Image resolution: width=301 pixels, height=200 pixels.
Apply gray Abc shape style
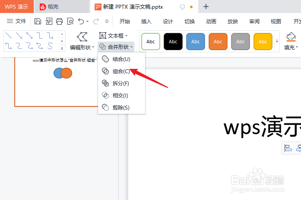pyautogui.click(x=241, y=42)
